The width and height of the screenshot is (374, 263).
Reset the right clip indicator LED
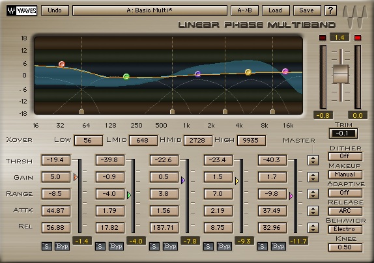(358, 38)
